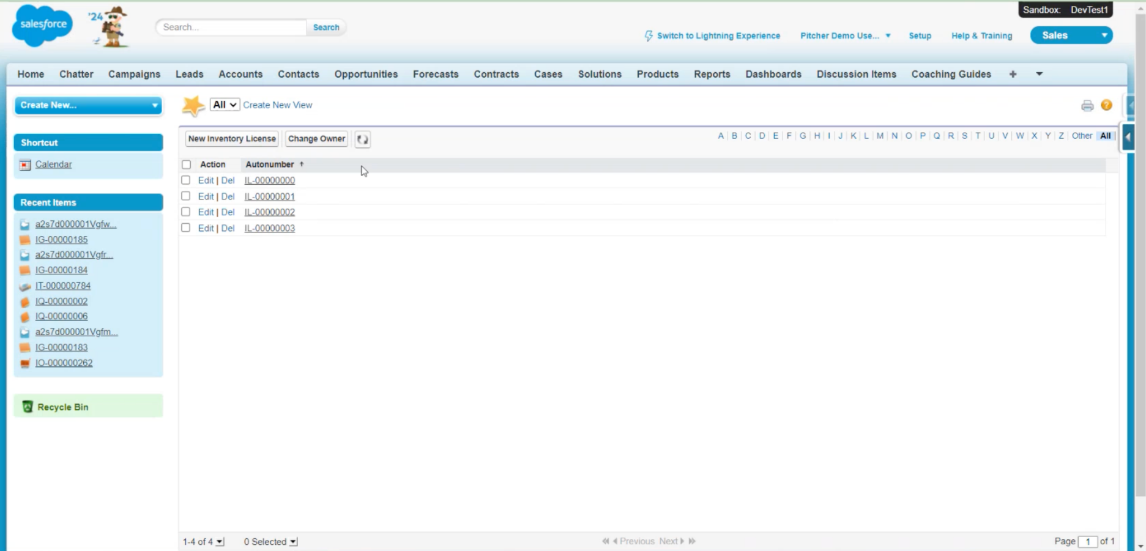Click the plus icon for all tabs
This screenshot has width=1146, height=551.
point(1013,74)
